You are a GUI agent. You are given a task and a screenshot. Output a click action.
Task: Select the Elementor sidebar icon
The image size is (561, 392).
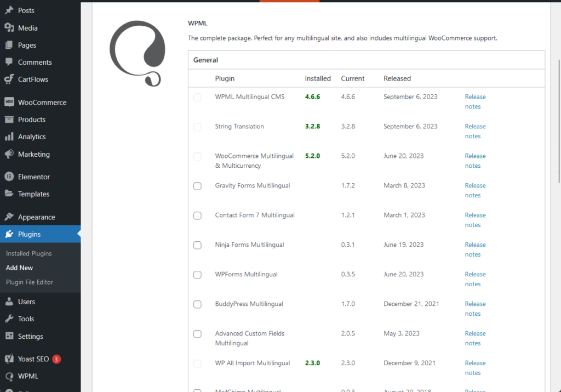pyautogui.click(x=10, y=176)
